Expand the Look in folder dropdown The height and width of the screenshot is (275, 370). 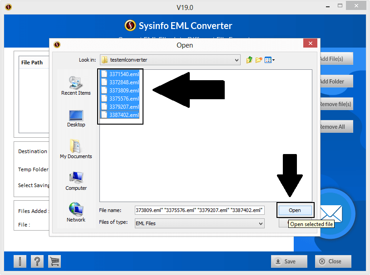point(237,60)
